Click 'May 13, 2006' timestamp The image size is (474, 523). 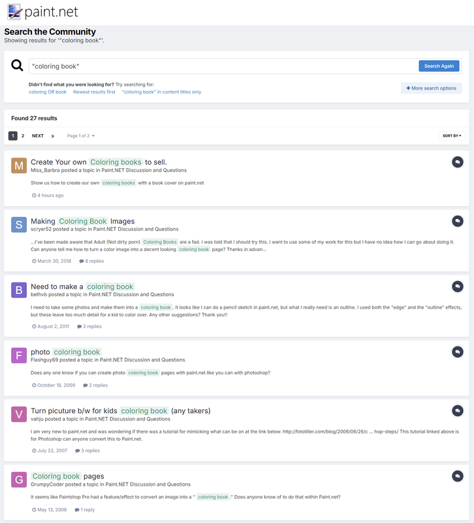pos(50,510)
